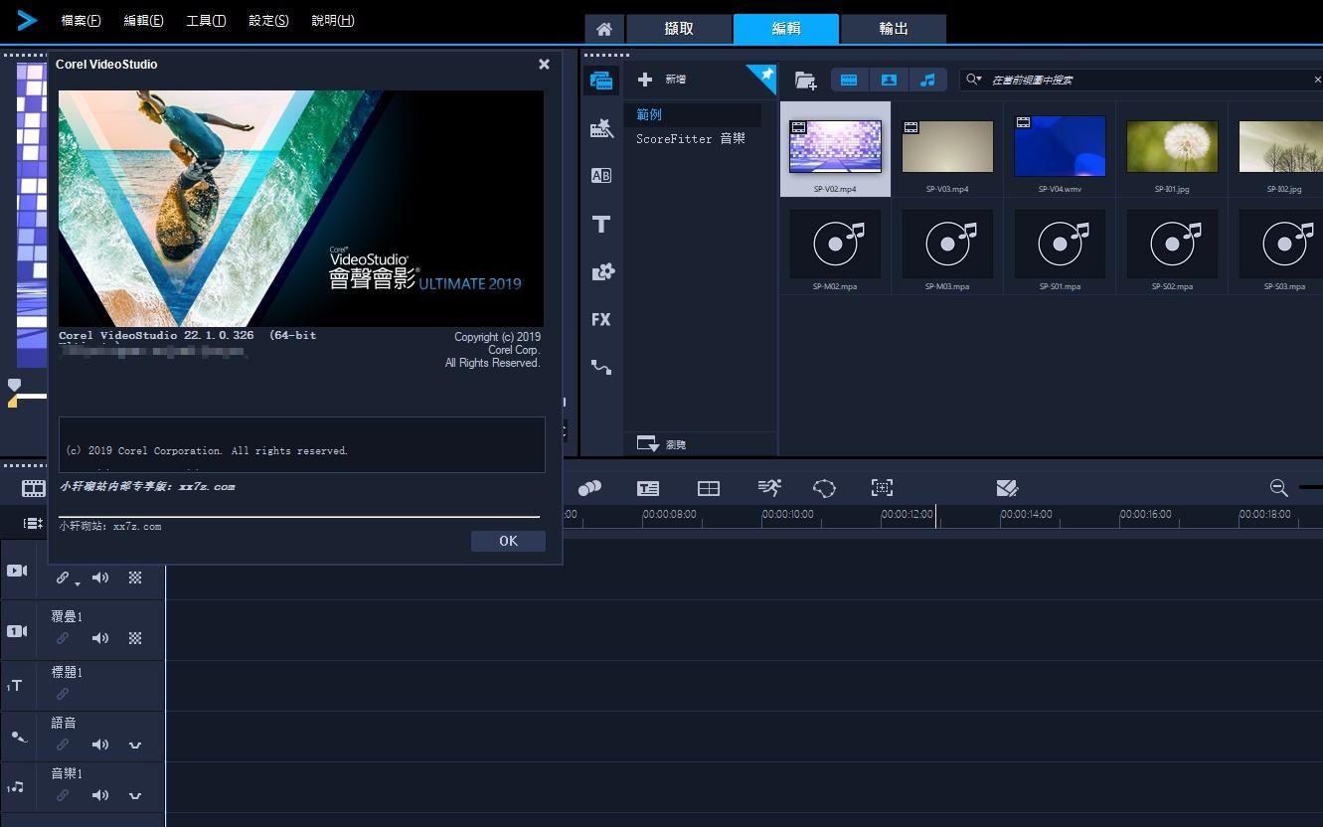1323x827 pixels.
Task: Select the ScoreFitter 音樂 folder
Action: point(693,139)
